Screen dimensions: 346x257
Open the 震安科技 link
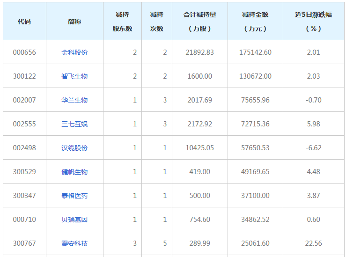(74, 243)
